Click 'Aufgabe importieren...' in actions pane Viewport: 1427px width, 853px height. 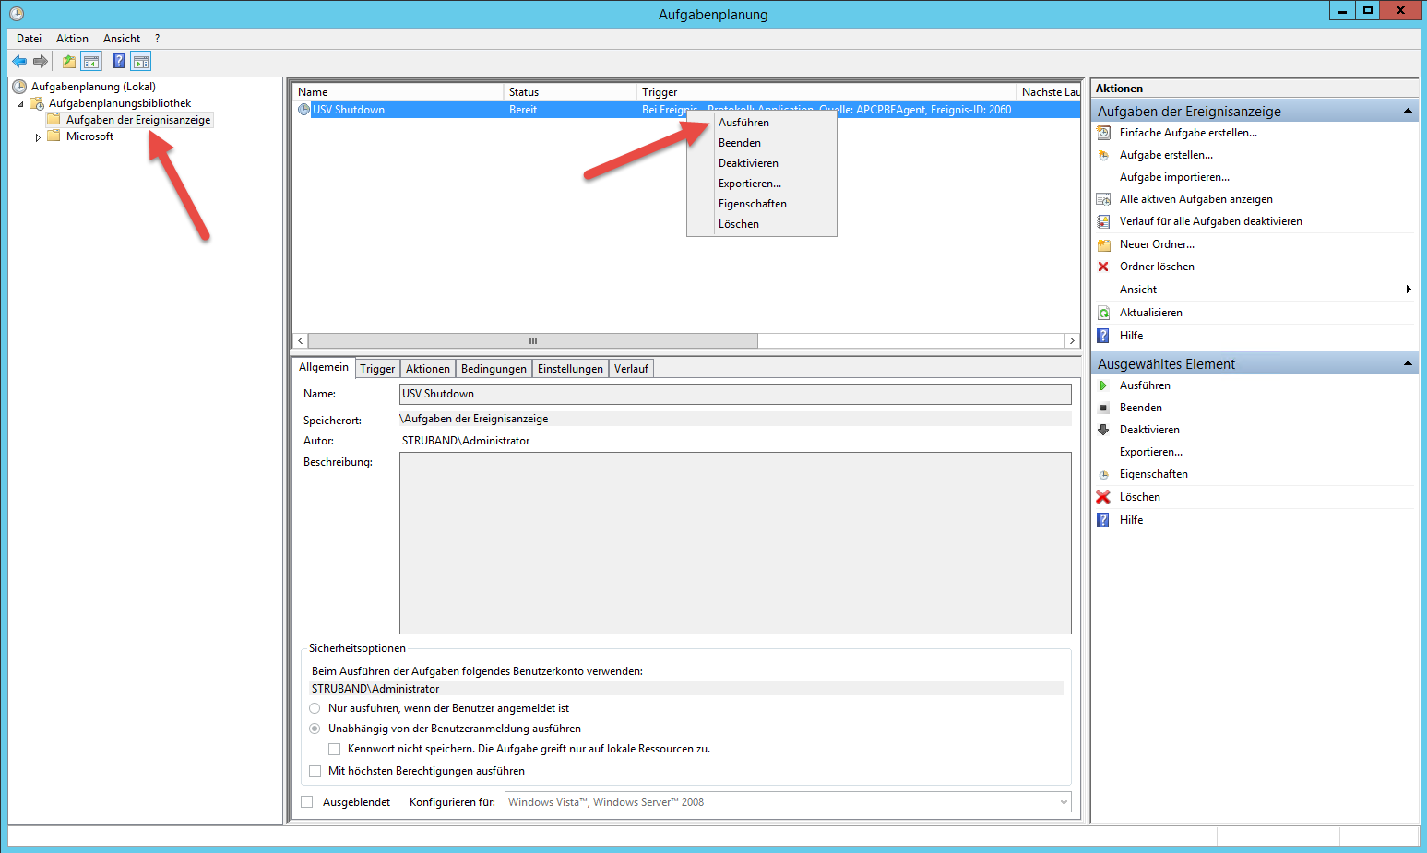point(1174,177)
